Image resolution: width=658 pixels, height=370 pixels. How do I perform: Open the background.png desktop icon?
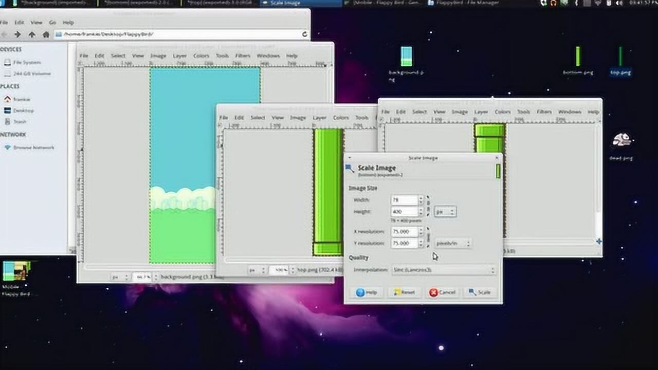406,58
